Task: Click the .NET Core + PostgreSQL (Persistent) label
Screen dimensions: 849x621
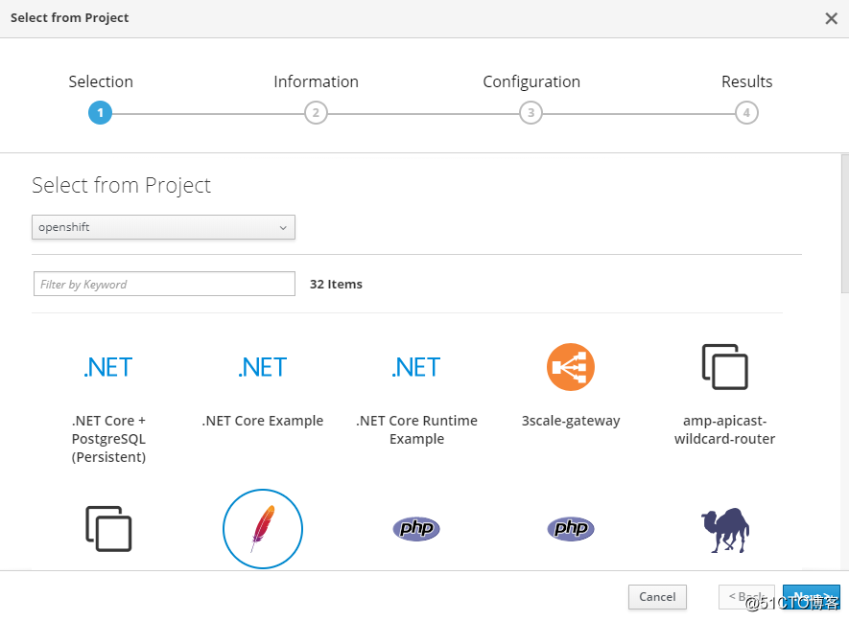Action: (x=108, y=439)
